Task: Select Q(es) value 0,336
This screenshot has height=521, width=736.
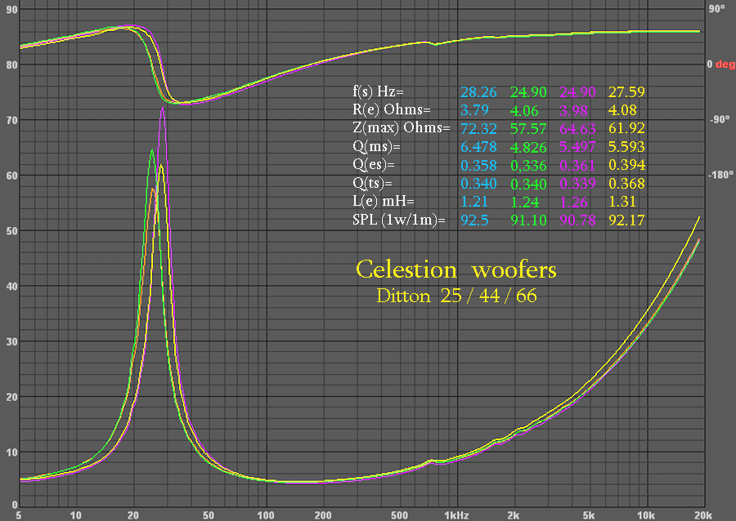Action: [528, 166]
